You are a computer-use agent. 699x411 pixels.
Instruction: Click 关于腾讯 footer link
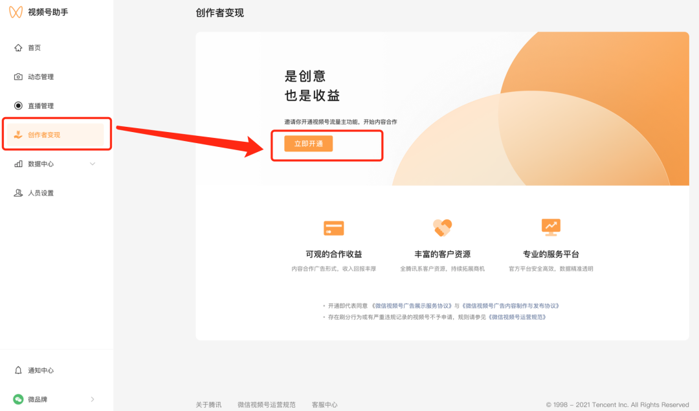pyautogui.click(x=208, y=405)
